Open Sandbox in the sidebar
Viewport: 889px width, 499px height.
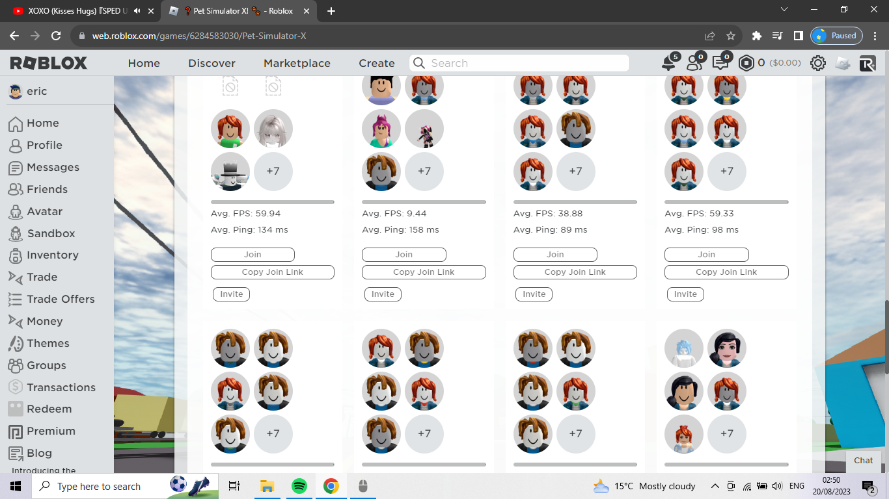pyautogui.click(x=51, y=233)
